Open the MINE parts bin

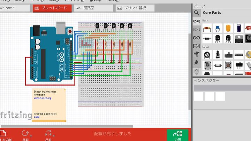coord(196,30)
